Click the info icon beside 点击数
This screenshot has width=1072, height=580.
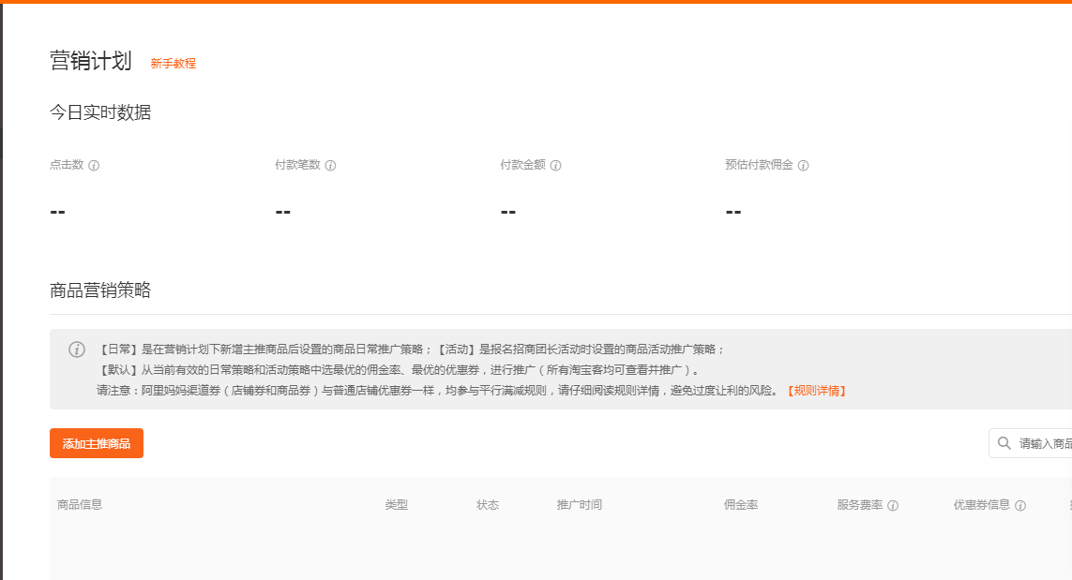[x=94, y=166]
